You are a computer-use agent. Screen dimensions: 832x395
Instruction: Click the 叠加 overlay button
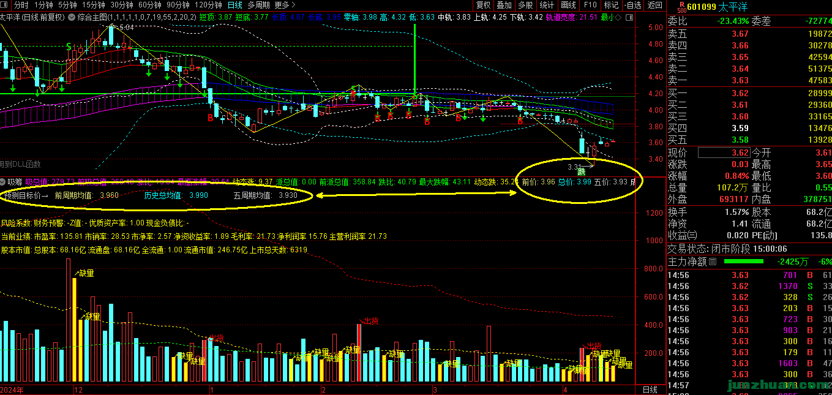(x=504, y=5)
